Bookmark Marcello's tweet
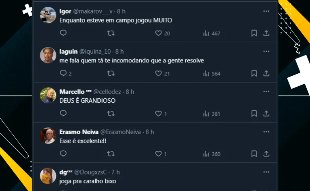The width and height of the screenshot is (310, 191). click(x=254, y=114)
